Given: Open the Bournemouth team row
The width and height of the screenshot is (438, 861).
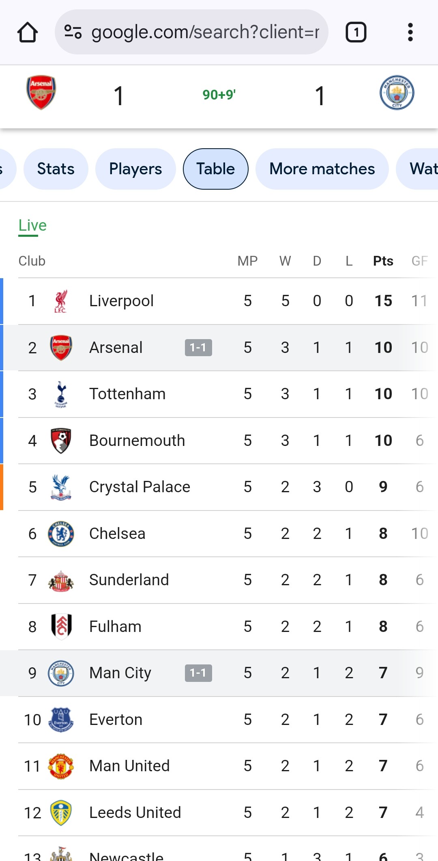Looking at the screenshot, I should pos(137,441).
